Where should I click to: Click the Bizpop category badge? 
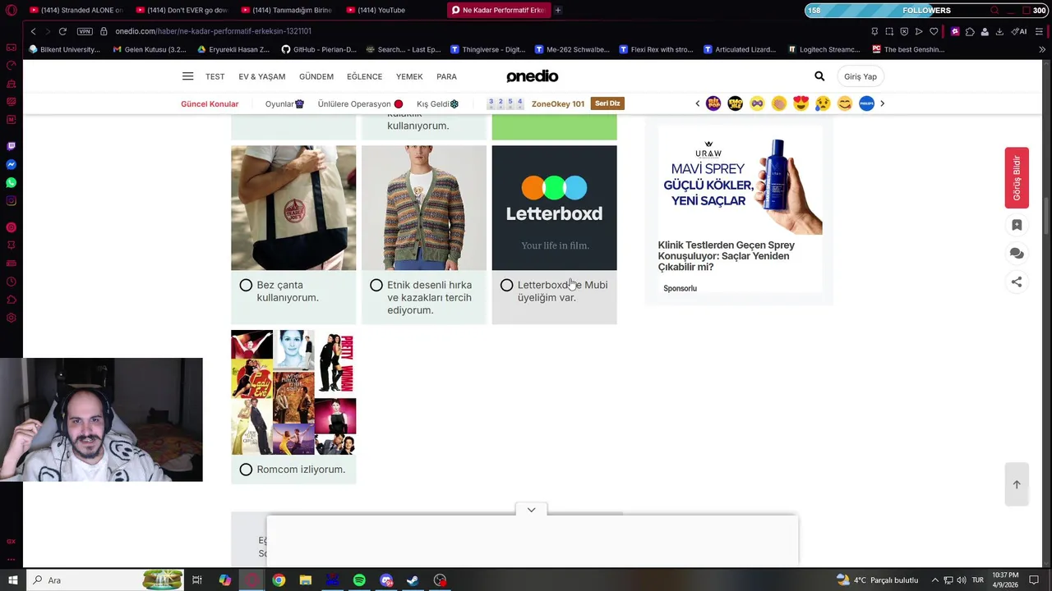pos(713,103)
